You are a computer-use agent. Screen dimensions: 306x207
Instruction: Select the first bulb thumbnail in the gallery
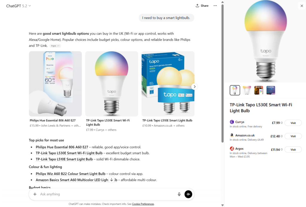235,90
